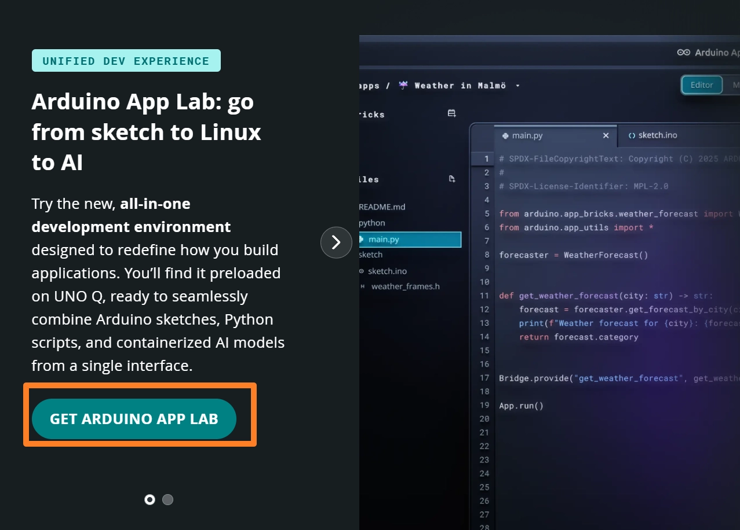Select the second carousel dot
This screenshot has width=740, height=530.
coord(167,499)
